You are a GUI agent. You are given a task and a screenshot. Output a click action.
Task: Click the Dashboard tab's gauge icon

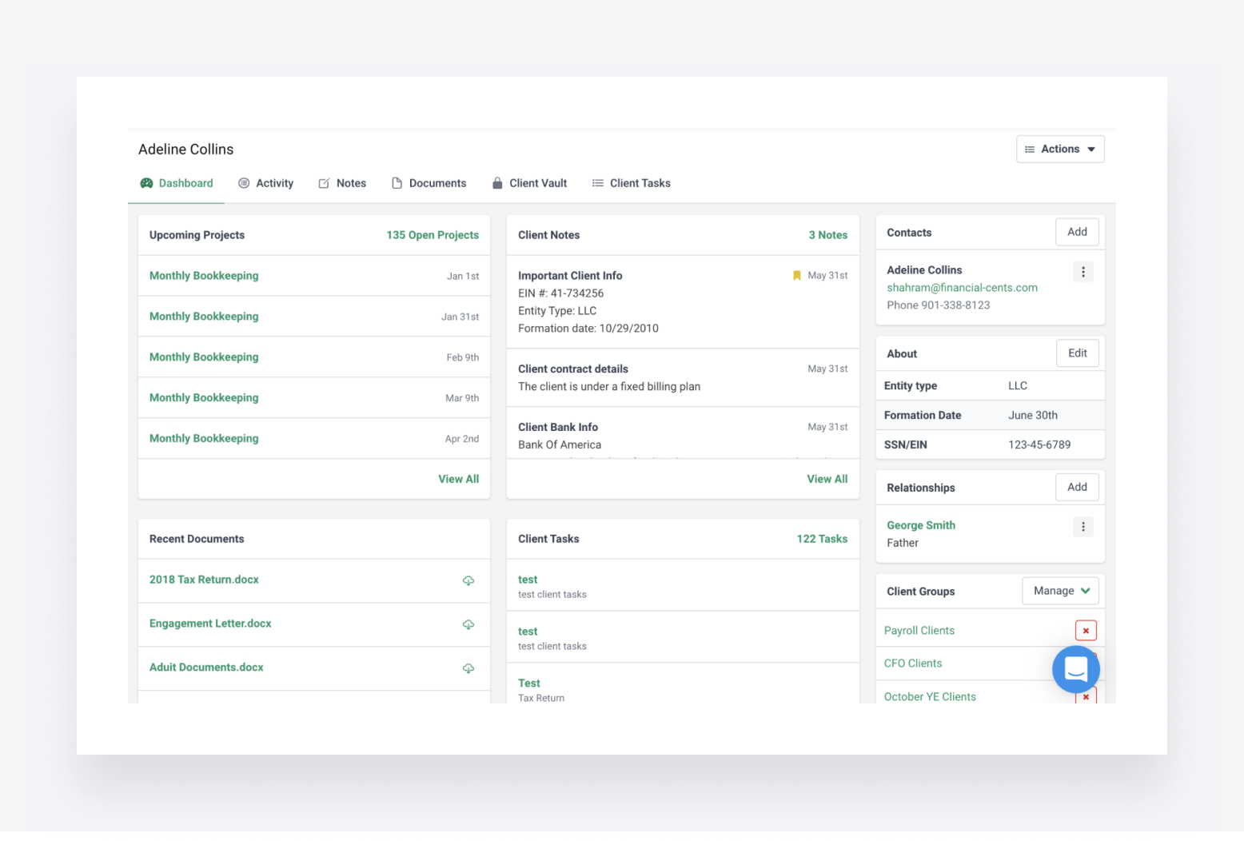146,183
